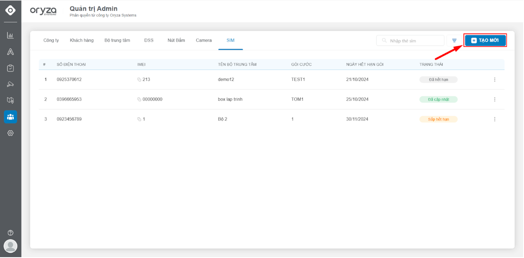Open the map sidebar icon

[10, 100]
